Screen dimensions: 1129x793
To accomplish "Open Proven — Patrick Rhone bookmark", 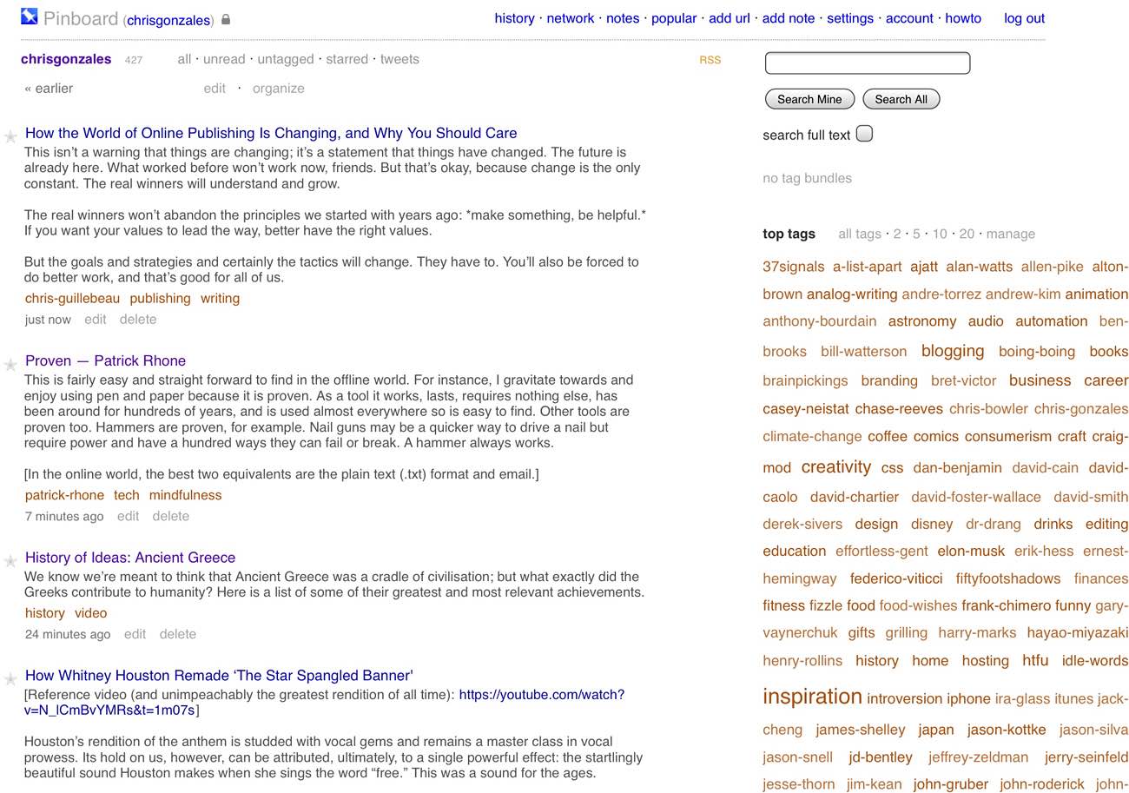I will (x=105, y=360).
